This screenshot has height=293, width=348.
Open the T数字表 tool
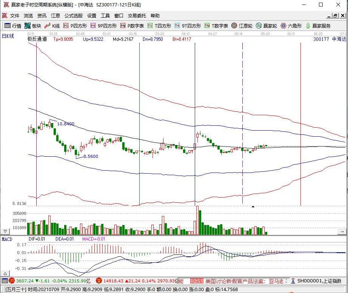(216, 26)
